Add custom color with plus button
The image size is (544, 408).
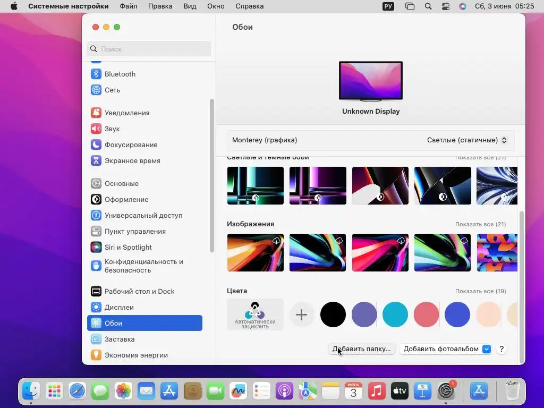click(x=302, y=314)
